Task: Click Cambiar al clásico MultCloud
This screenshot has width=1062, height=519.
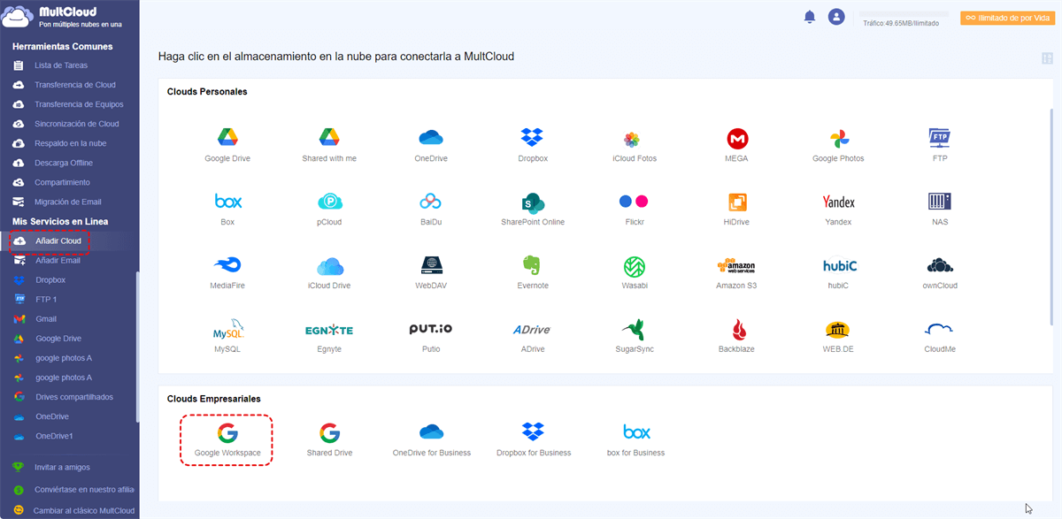Action: point(84,510)
